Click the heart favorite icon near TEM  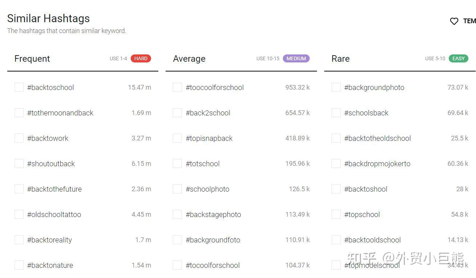click(x=454, y=21)
